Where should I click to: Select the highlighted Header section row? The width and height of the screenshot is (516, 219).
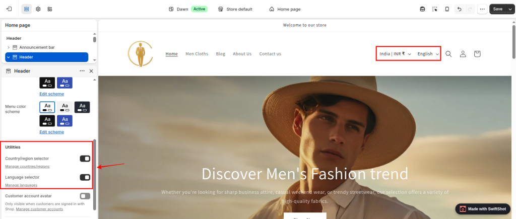(47, 57)
